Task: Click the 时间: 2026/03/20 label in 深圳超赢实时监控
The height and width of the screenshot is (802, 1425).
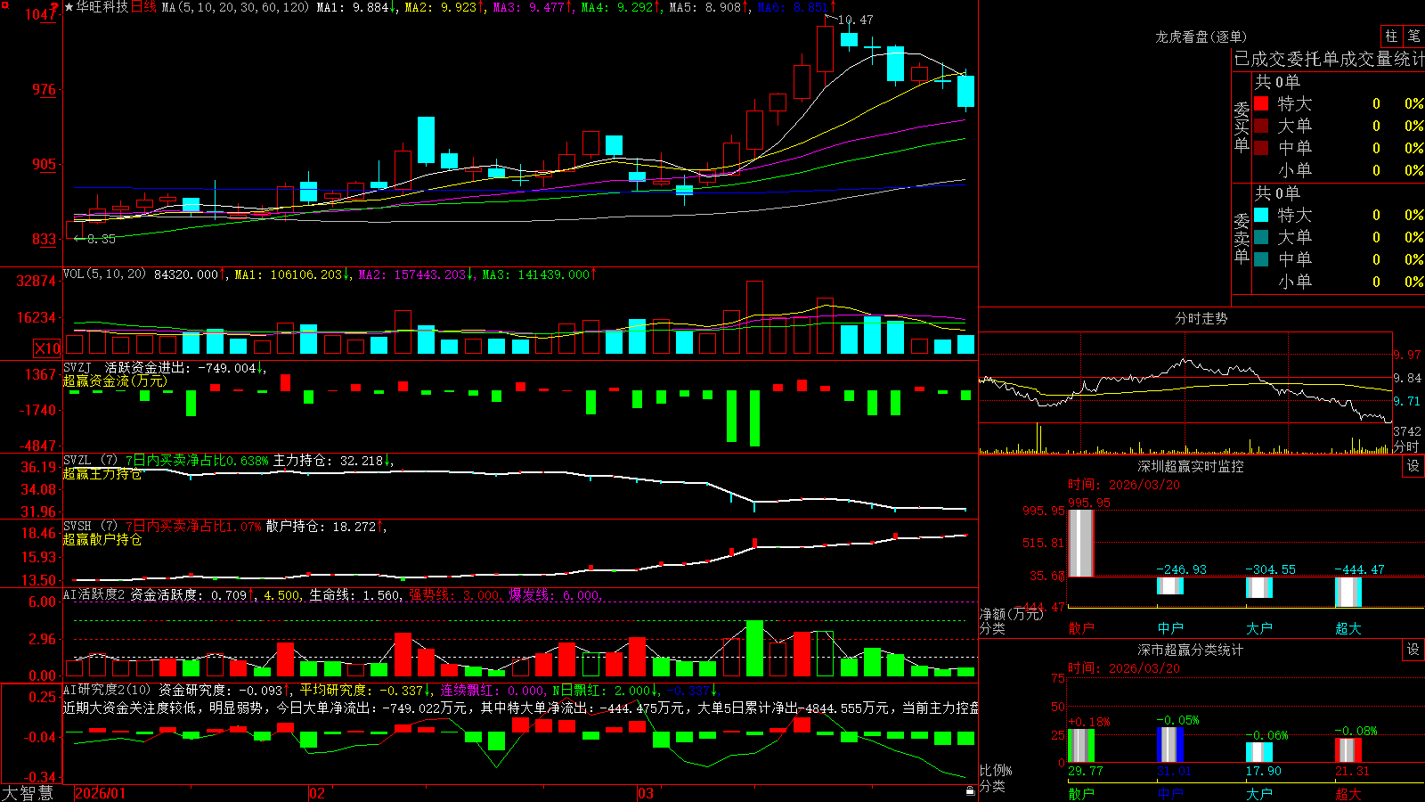Action: [x=1124, y=485]
